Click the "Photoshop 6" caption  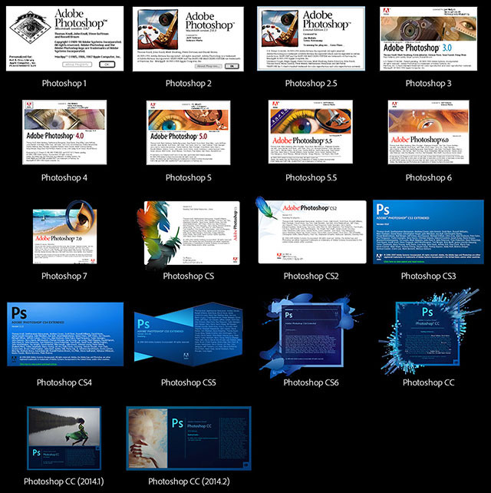click(429, 177)
